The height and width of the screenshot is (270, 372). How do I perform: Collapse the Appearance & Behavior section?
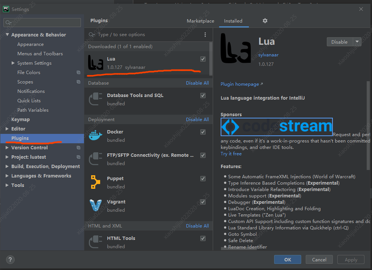pos(8,35)
